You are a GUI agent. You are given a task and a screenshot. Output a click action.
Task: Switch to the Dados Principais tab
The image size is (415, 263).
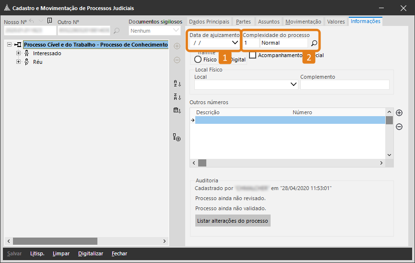coord(209,22)
